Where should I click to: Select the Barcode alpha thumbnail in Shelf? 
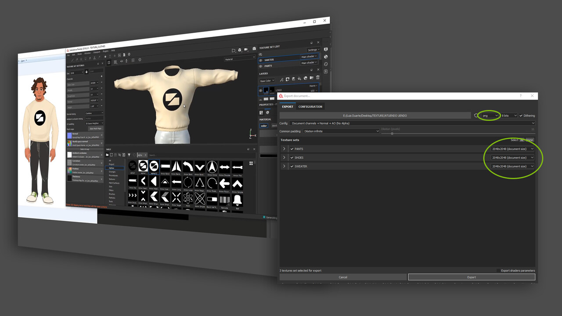click(x=224, y=200)
